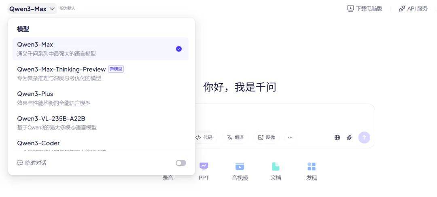Open the PPT tool icon

click(204, 167)
